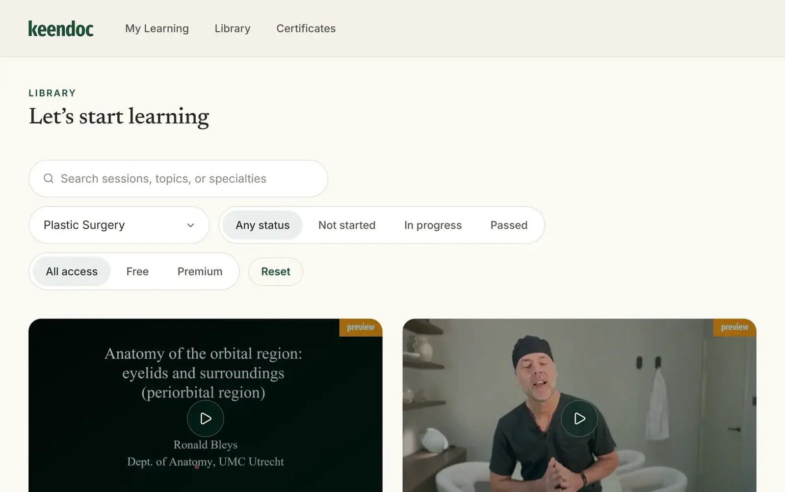785x492 pixels.
Task: Show only Premium sessions
Action: click(x=200, y=271)
